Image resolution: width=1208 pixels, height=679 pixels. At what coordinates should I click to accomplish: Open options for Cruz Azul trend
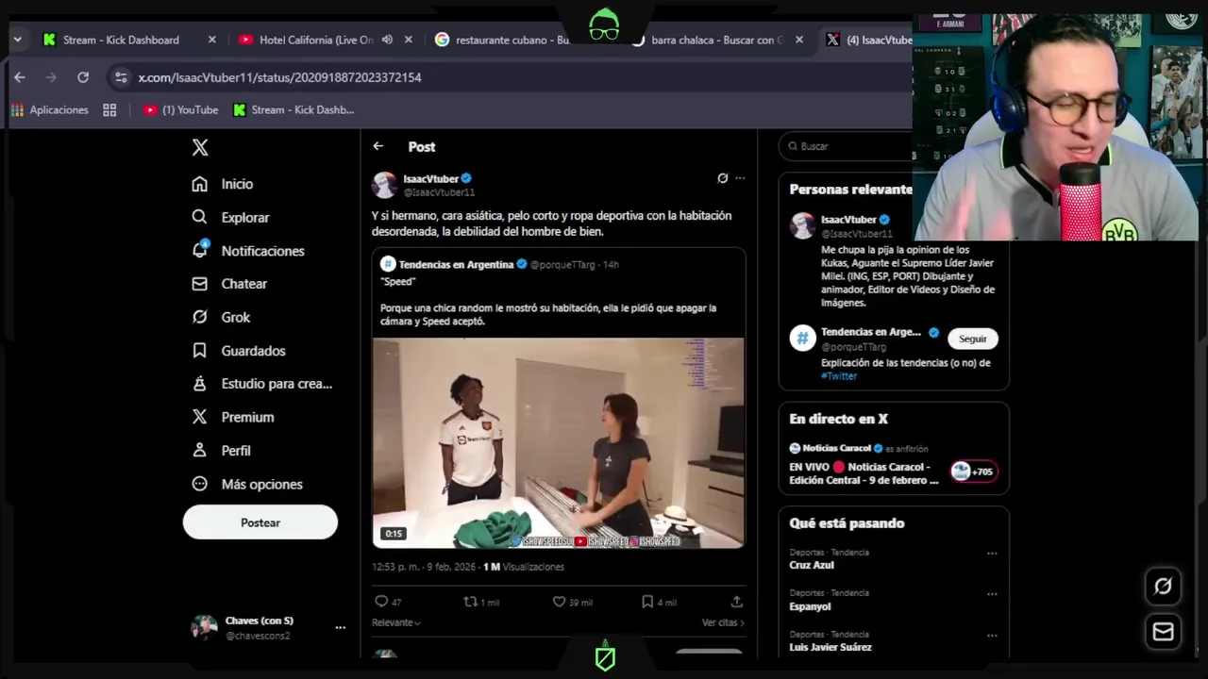[992, 554]
